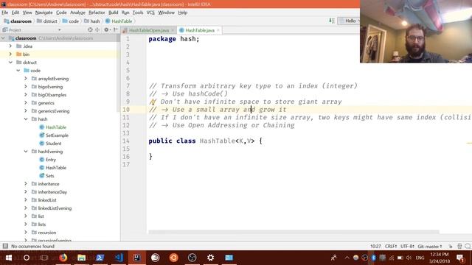This screenshot has height=265, width=472.
Task: Click the inspector (Hector) icon in status bar
Action: (459, 247)
